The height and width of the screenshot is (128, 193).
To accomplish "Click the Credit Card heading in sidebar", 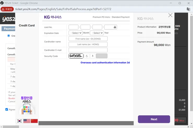I will (x=27, y=25).
